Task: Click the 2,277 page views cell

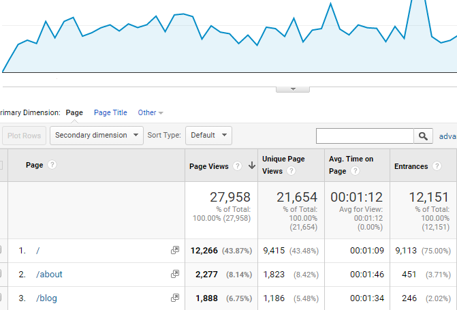Action: pyautogui.click(x=206, y=275)
